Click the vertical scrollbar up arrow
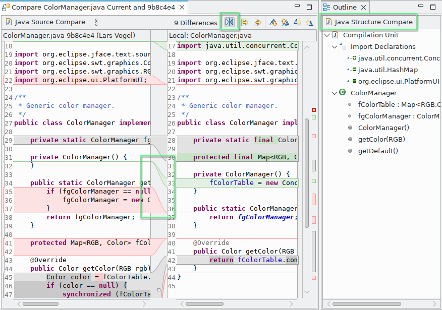 click(x=307, y=47)
